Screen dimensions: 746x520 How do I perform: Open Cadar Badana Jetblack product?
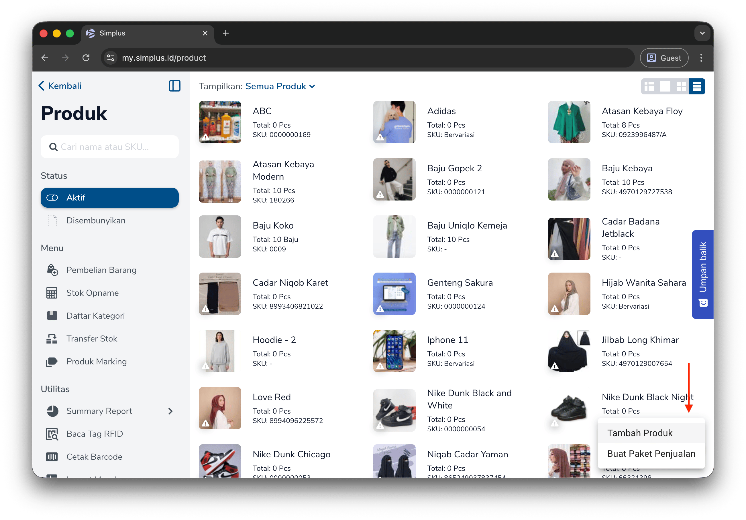pyautogui.click(x=569, y=239)
